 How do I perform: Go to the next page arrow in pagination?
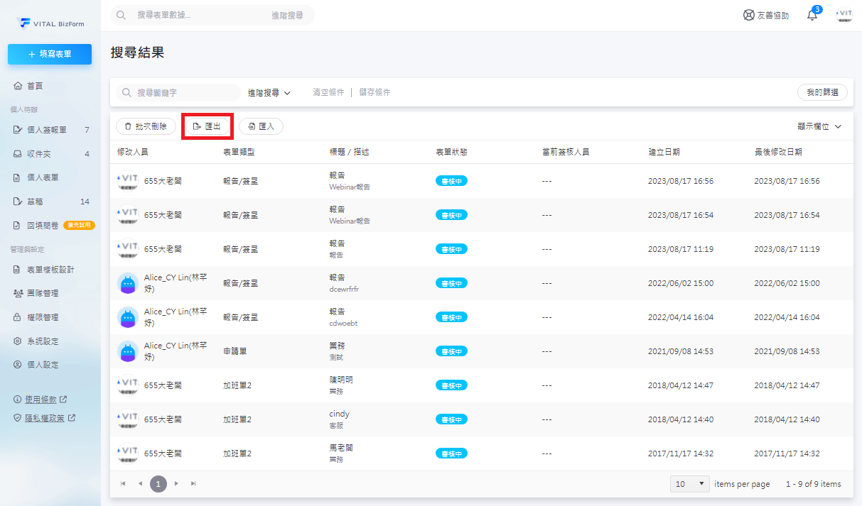click(x=177, y=484)
